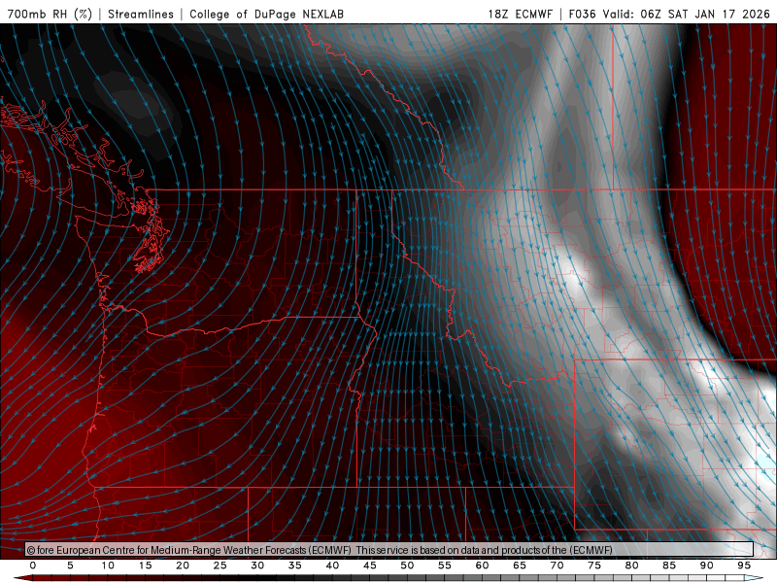The height and width of the screenshot is (583, 777).
Task: Click the 'Streamlines' label in header
Action: 141,14
